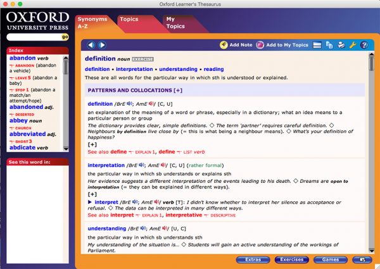Play AmE pronunciation of understanding
This screenshot has width=380, height=269.
click(x=165, y=228)
